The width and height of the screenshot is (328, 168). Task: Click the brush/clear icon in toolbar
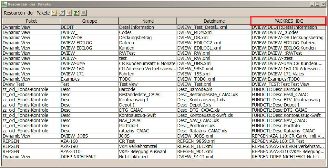pos(69,13)
